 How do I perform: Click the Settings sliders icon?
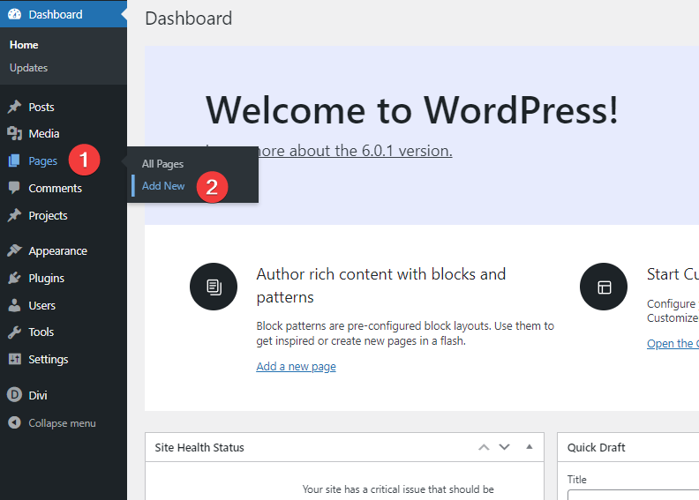14,359
